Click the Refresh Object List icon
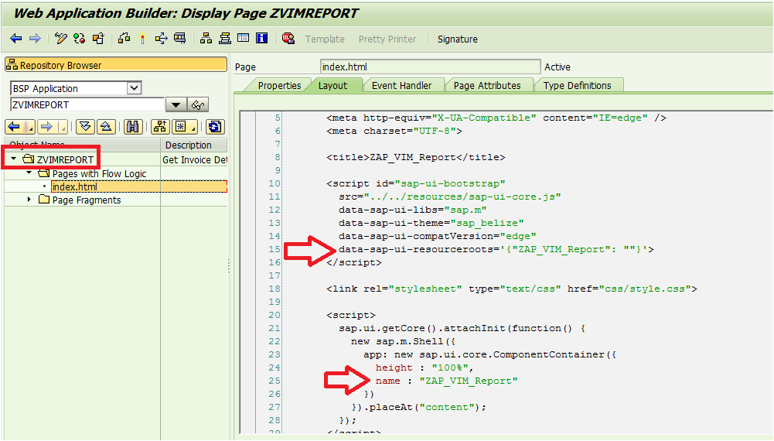The image size is (774, 441). [x=215, y=127]
